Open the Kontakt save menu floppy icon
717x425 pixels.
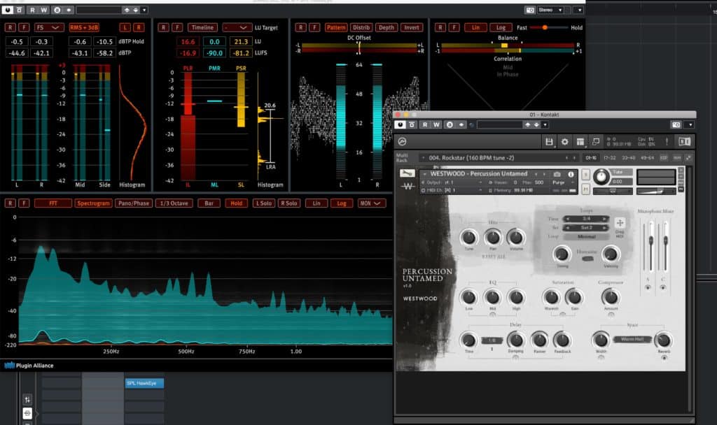click(x=549, y=142)
